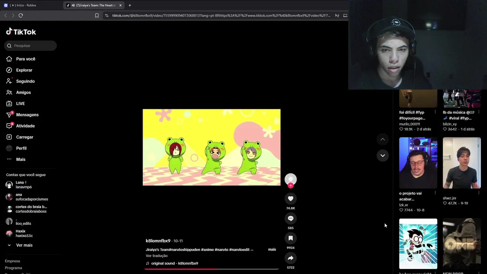This screenshot has height=274, width=487.
Task: Click the Pesquisar search field
Action: [x=30, y=46]
